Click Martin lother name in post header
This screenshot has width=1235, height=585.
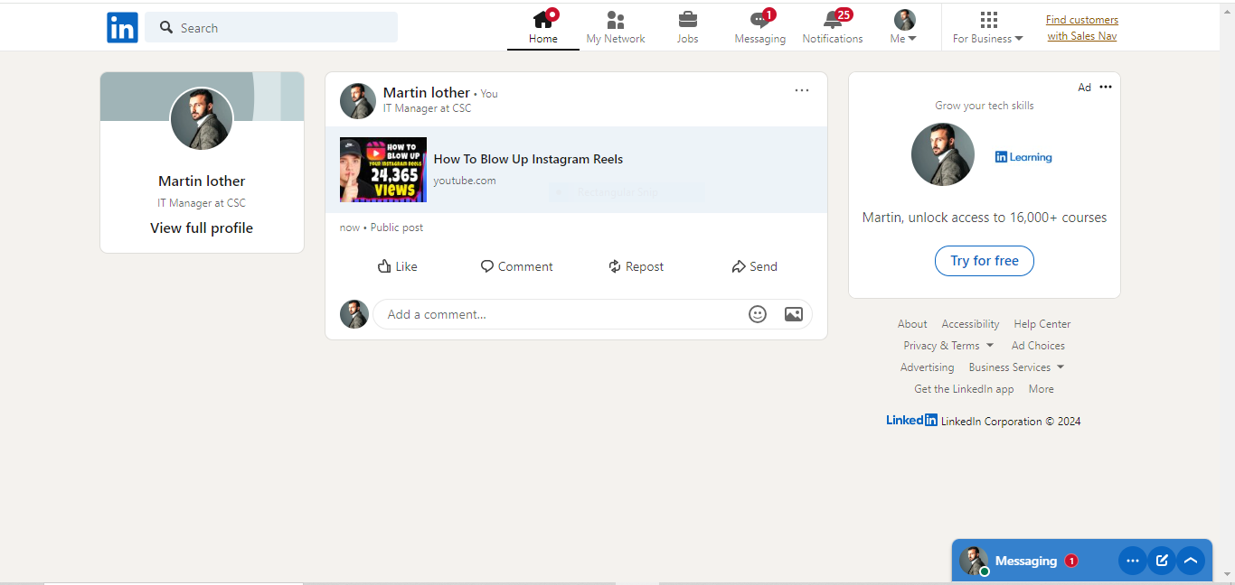click(427, 92)
